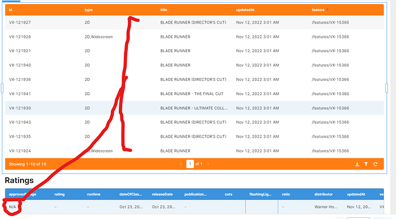Go to previous page using left chevron

tap(181, 164)
